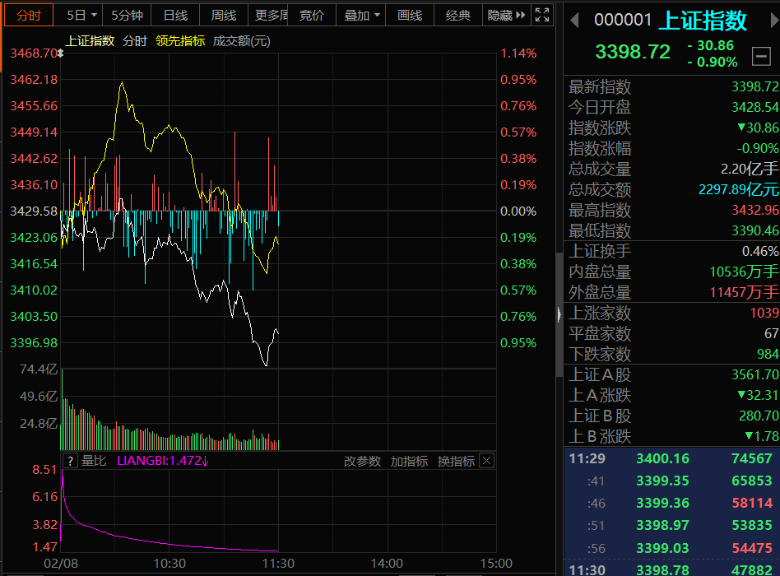Screen dimensions: 780x576
Task: Open the 5日 period dropdown
Action: pos(81,15)
